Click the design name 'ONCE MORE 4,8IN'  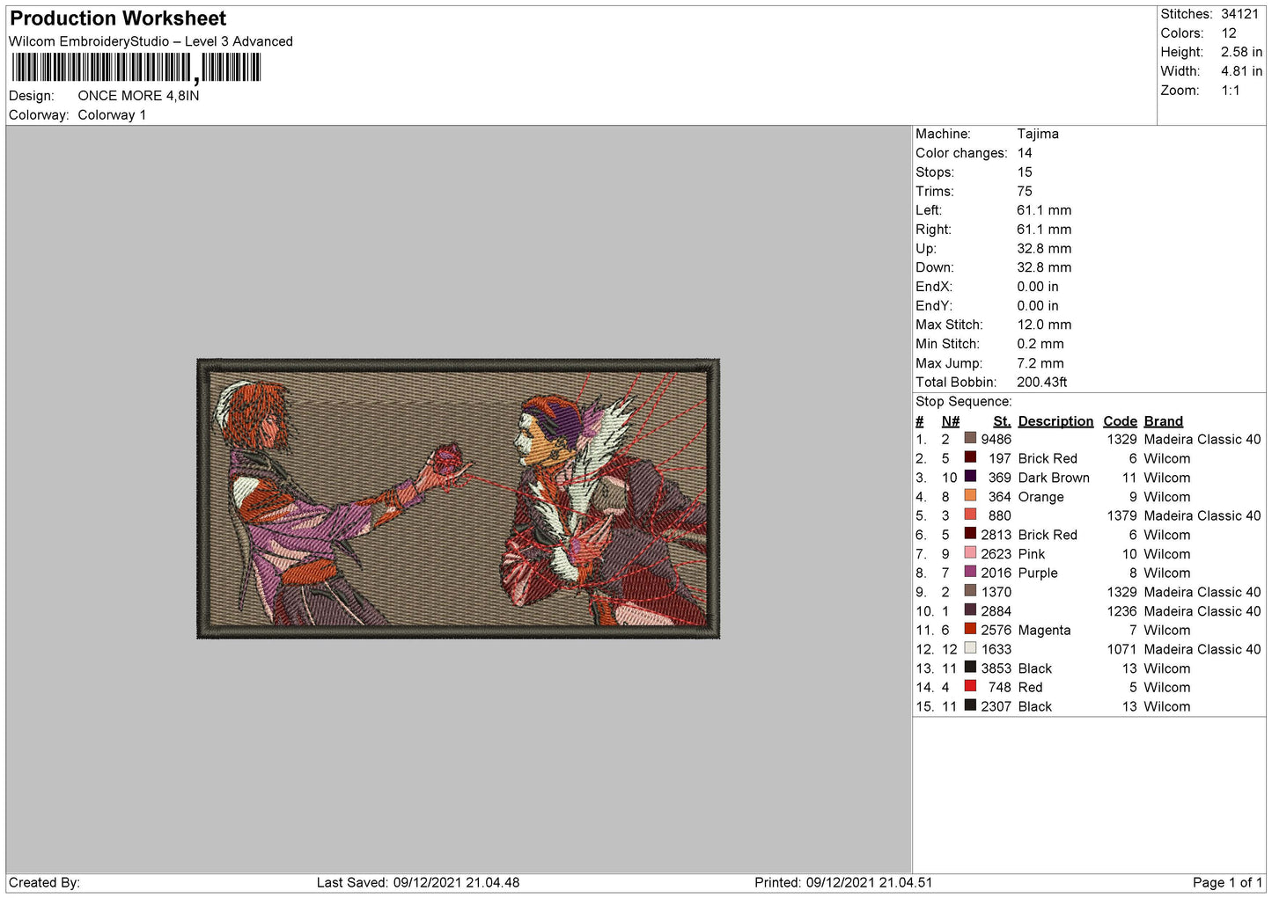coord(138,96)
